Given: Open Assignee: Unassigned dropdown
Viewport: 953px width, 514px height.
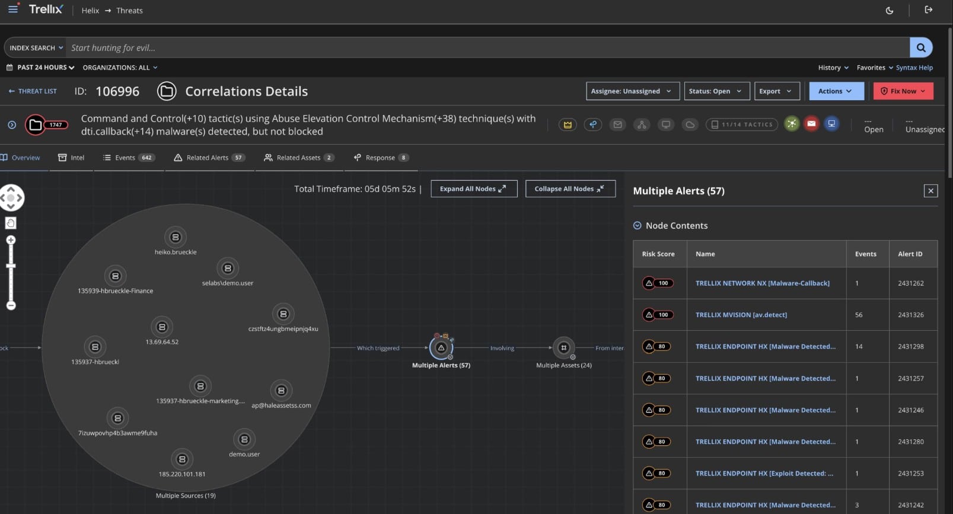Looking at the screenshot, I should (632, 91).
